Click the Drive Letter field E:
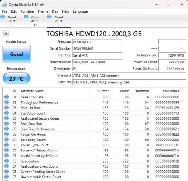Screen dimensions: 188x181 [x=97, y=69]
